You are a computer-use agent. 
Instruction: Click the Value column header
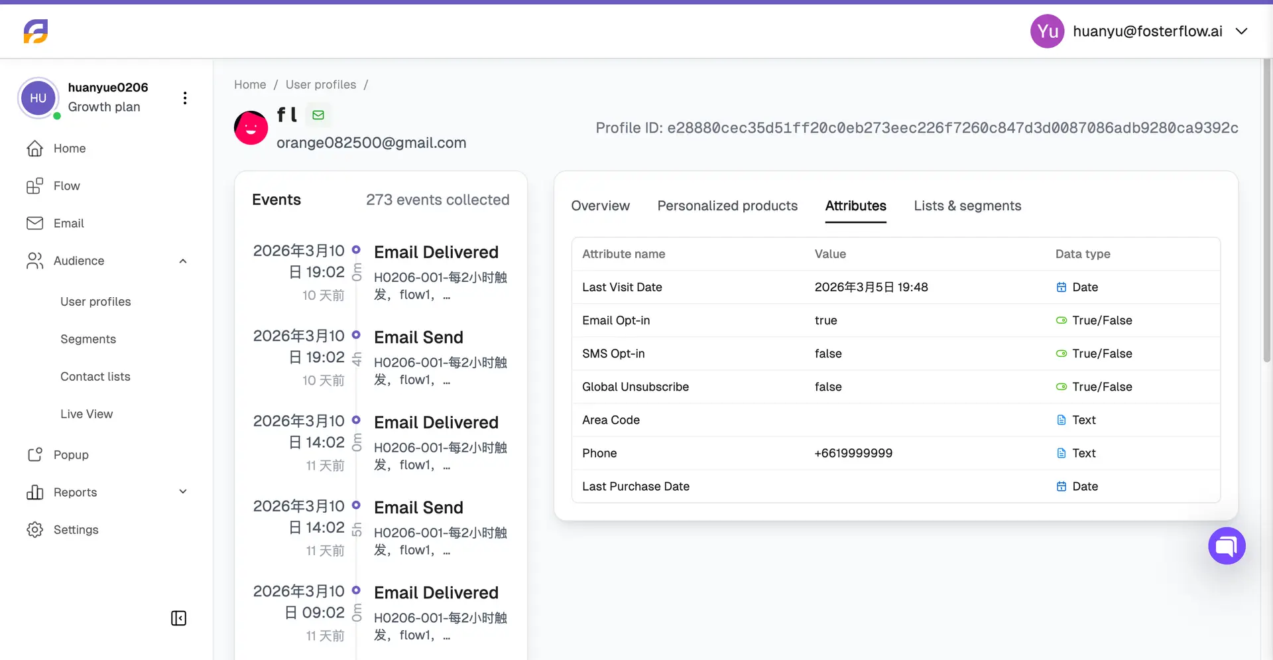(830, 254)
